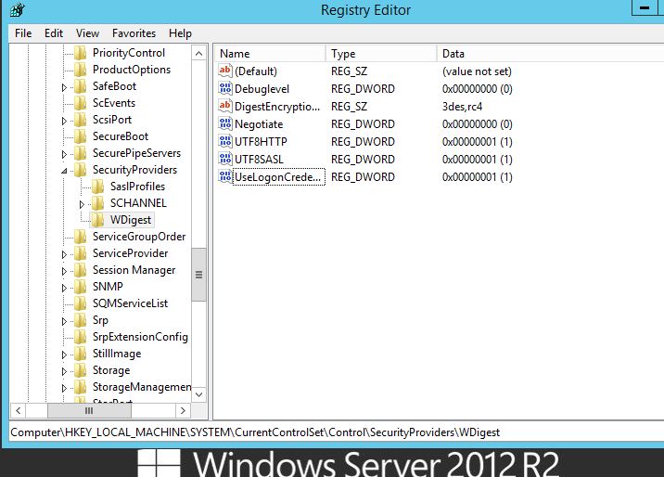Open the View menu
The width and height of the screenshot is (664, 477).
coord(87,33)
